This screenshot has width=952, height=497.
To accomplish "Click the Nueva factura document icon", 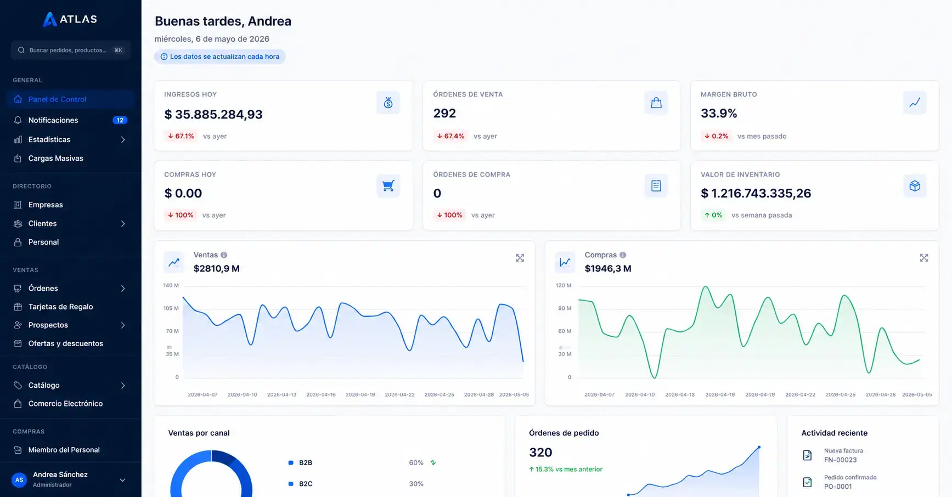I will [808, 455].
